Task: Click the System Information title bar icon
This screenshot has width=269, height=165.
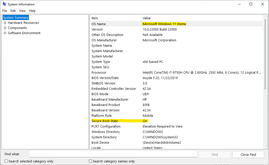Action: click(x=4, y=4)
